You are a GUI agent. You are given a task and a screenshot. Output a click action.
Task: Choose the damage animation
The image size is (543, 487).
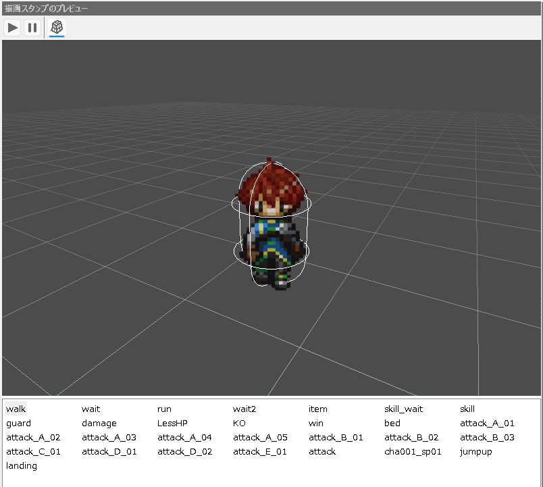(99, 423)
